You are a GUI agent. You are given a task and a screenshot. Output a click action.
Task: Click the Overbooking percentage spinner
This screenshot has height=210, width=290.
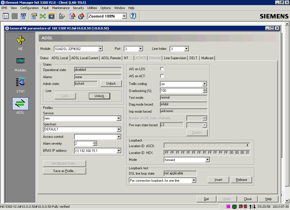(205, 91)
